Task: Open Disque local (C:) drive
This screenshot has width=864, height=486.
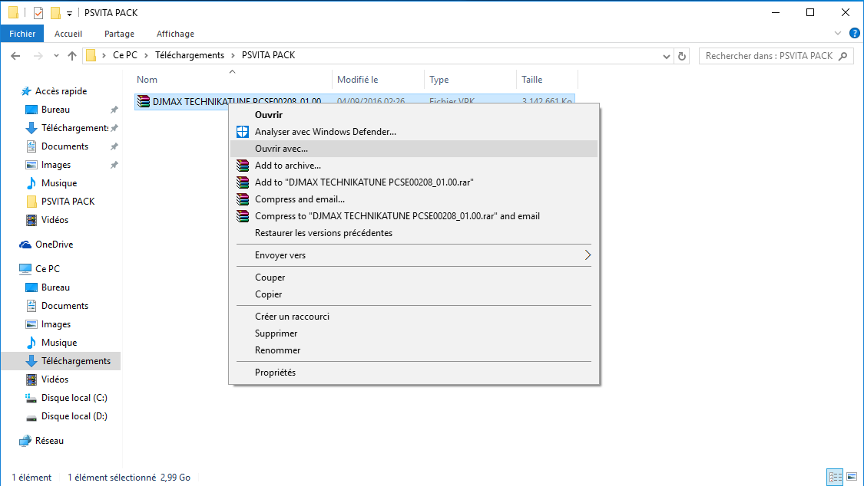Action: [x=74, y=398]
